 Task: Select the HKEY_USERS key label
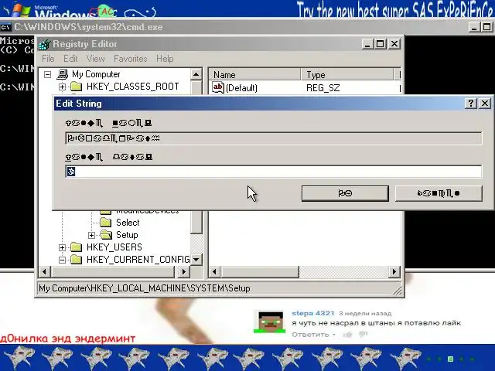114,247
